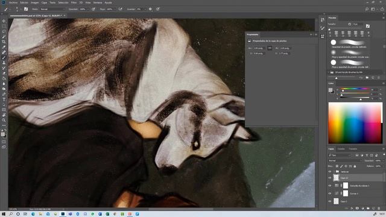
Task: Toggle visibility of the top layer group
Action: point(330,171)
